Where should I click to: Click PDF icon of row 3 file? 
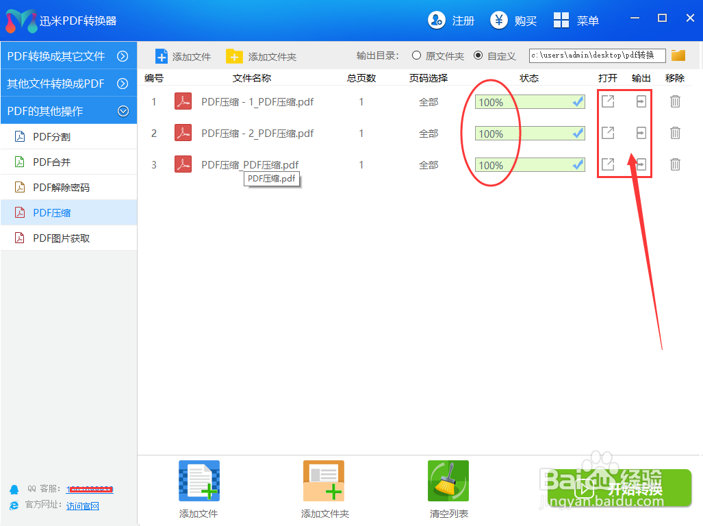pos(183,164)
